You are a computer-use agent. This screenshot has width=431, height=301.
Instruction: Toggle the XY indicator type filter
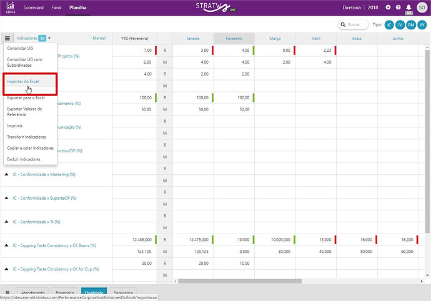point(421,25)
